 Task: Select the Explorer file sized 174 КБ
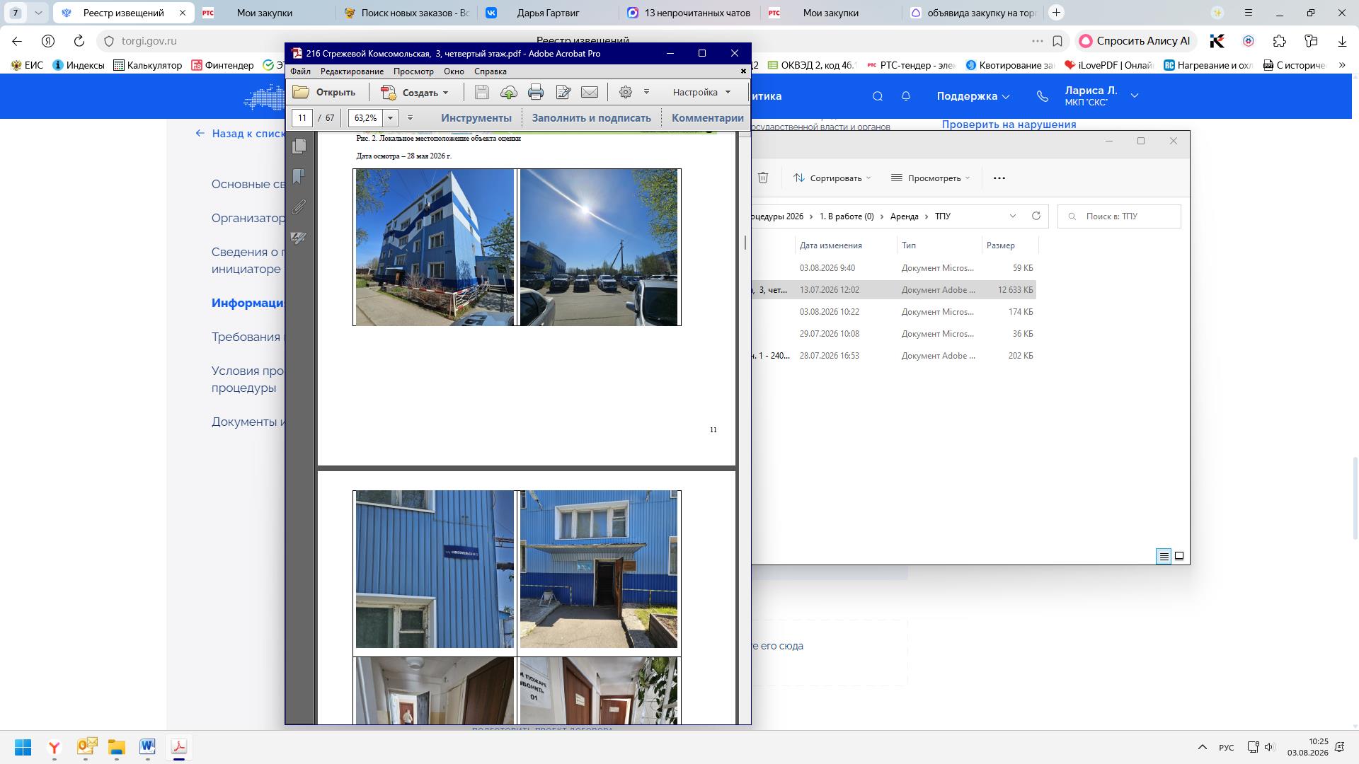tap(894, 312)
